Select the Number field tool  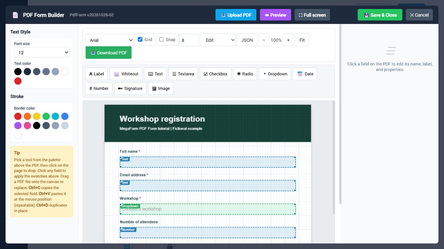(x=99, y=88)
